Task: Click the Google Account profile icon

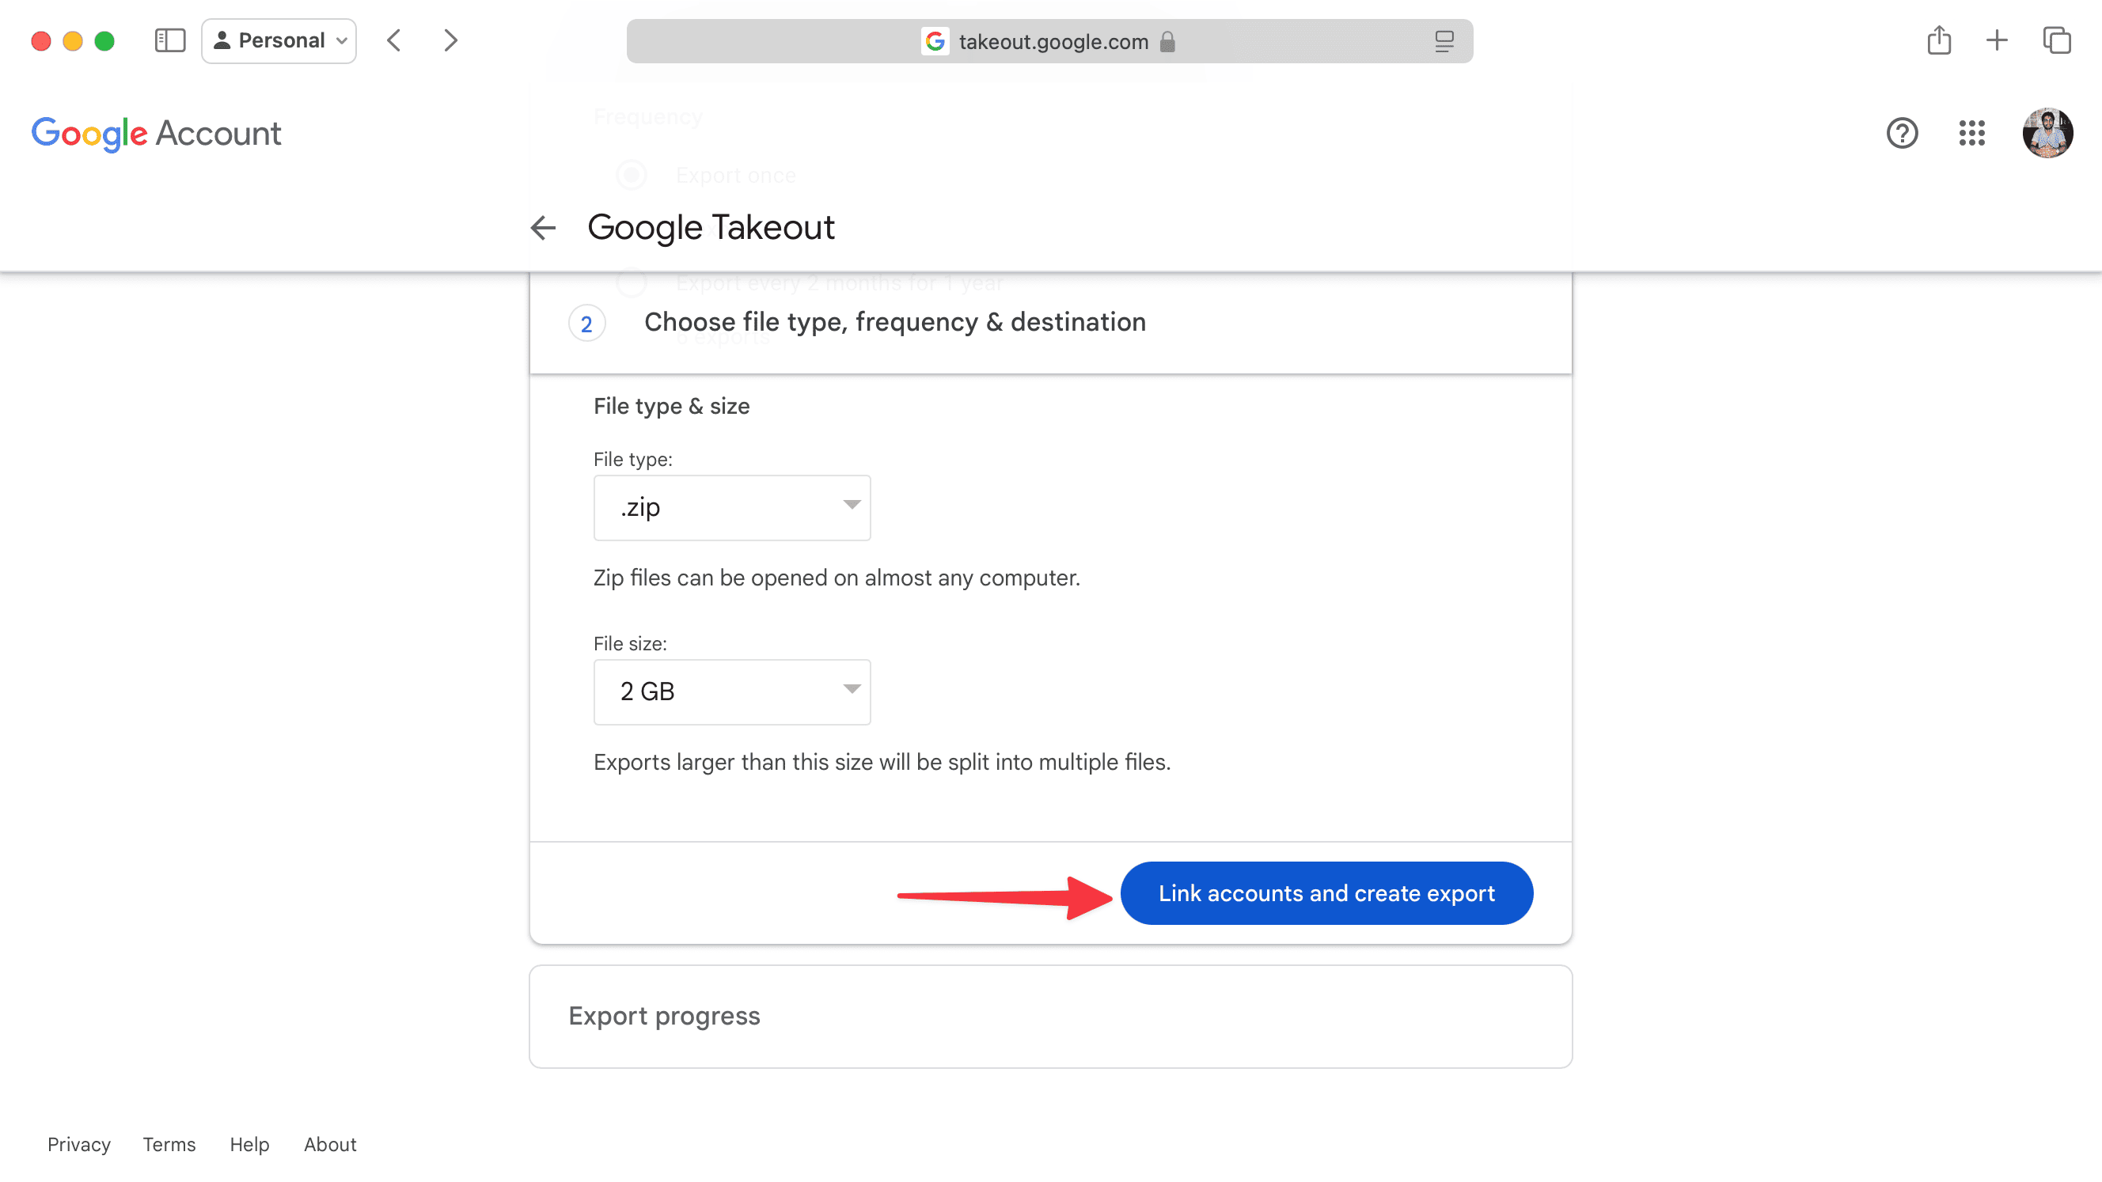Action: 2049,133
